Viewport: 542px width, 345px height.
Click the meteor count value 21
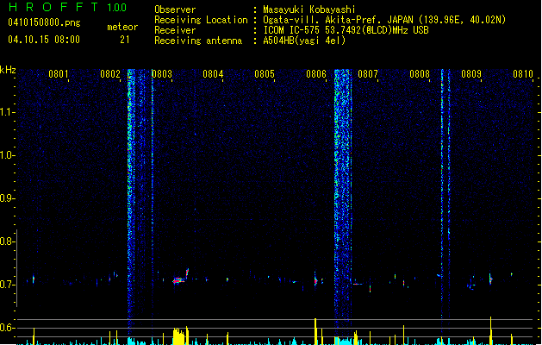click(x=125, y=40)
